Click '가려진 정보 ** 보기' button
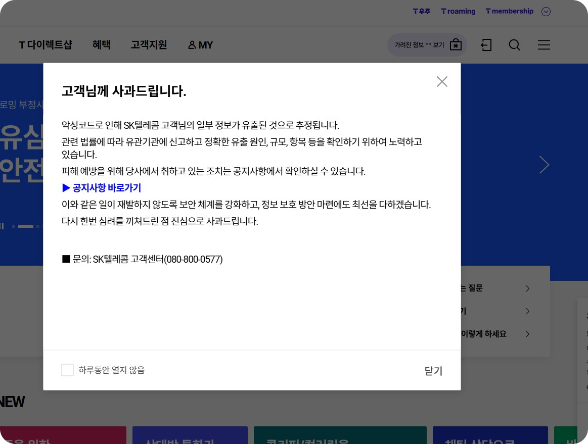This screenshot has height=444, width=588. (x=427, y=45)
